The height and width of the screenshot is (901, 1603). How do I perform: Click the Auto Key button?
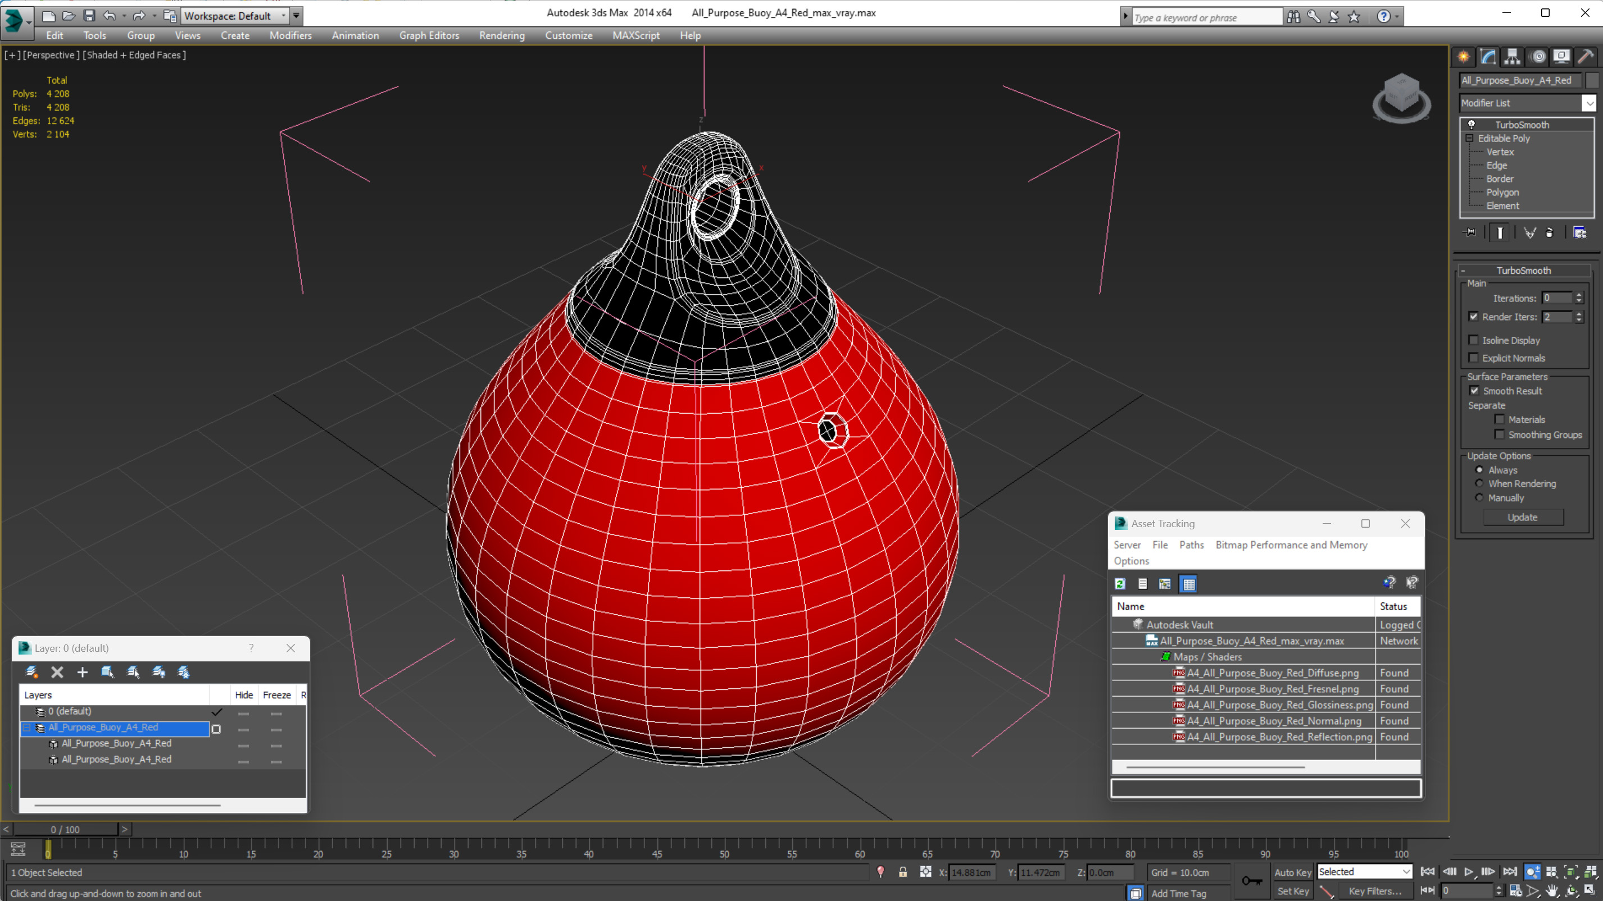(1292, 872)
